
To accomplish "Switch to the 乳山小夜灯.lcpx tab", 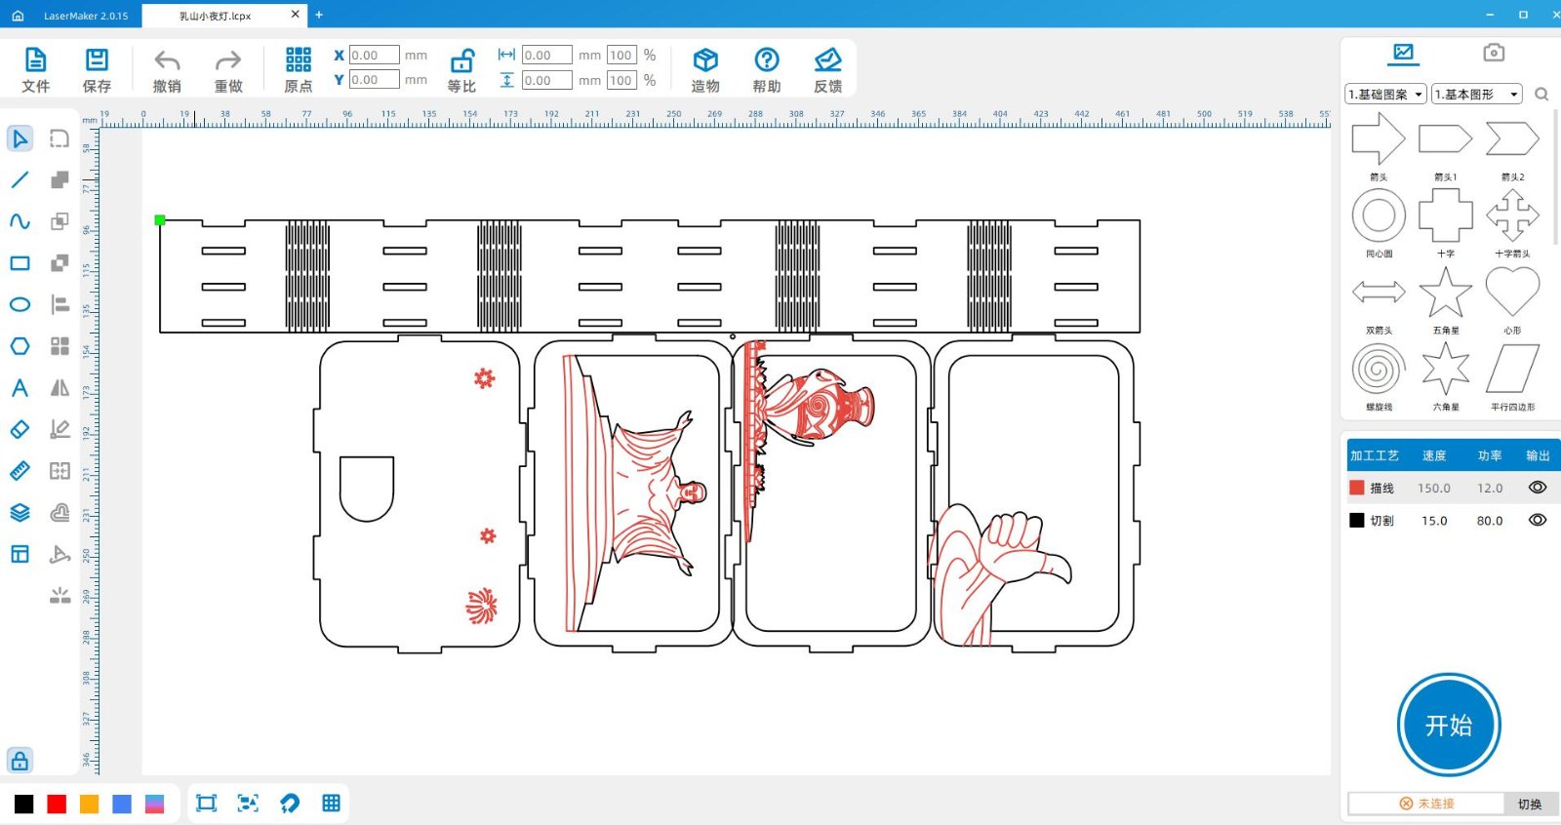I will click(x=216, y=16).
